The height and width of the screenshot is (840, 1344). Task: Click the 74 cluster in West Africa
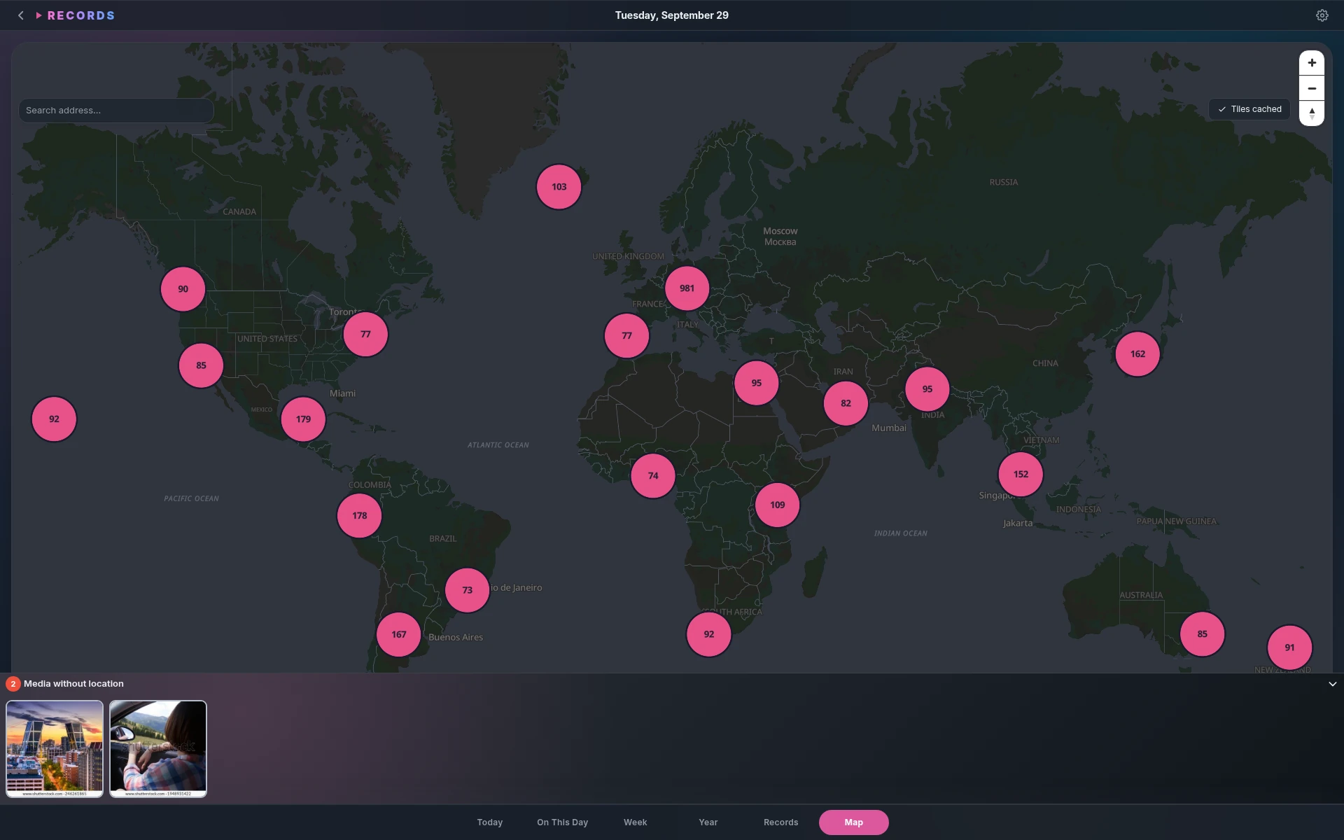[653, 476]
